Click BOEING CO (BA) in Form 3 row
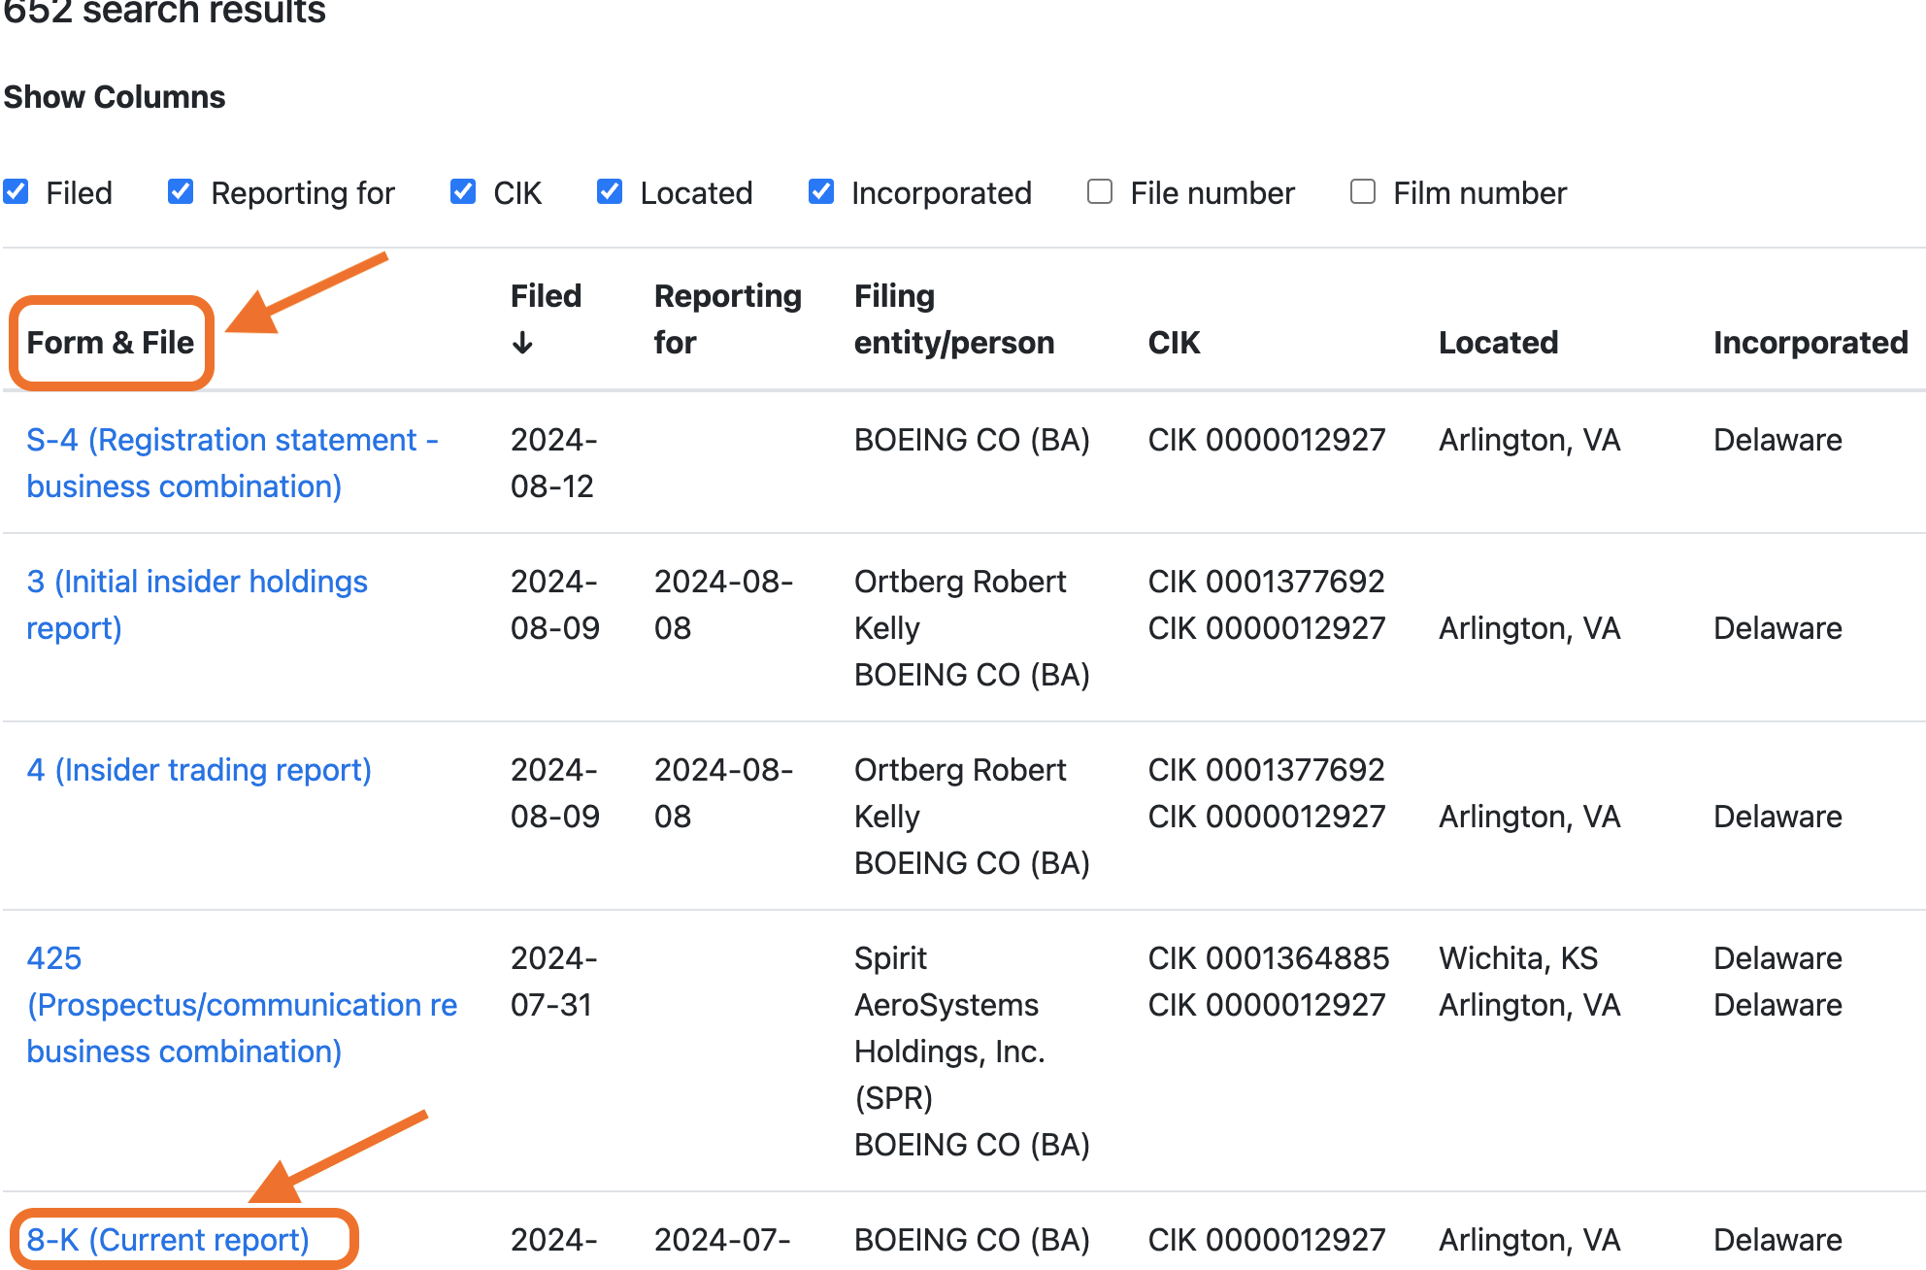 [x=972, y=675]
